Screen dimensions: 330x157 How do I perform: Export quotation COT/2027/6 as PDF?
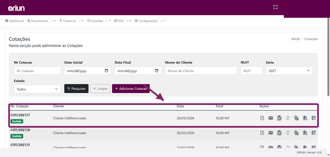click(262, 133)
